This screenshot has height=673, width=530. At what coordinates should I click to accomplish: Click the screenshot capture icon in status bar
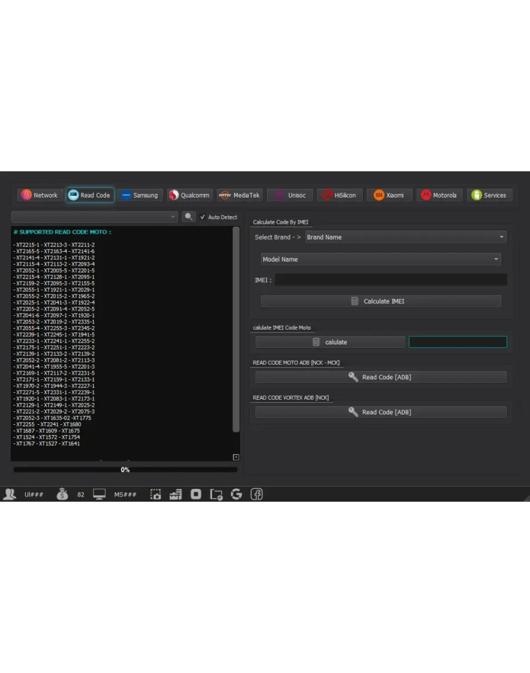coord(156,494)
